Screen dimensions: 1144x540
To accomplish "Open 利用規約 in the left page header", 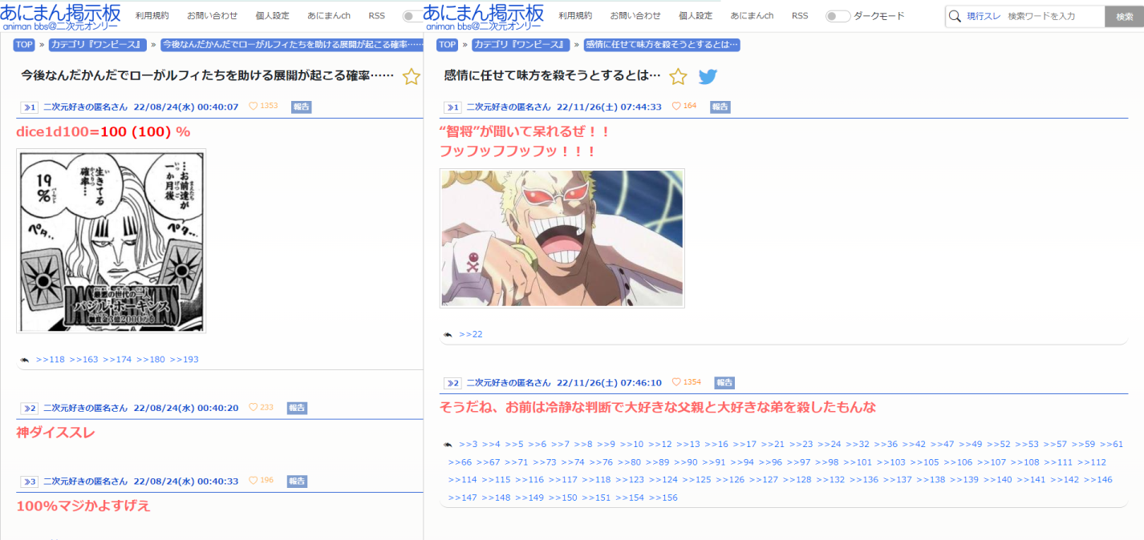I will (152, 16).
